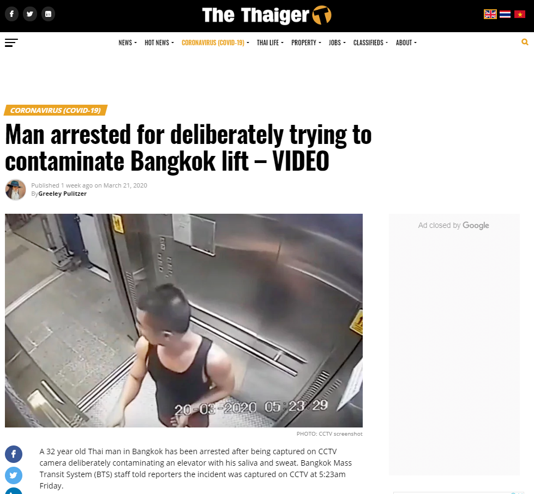Open the hamburger side menu

tap(11, 43)
